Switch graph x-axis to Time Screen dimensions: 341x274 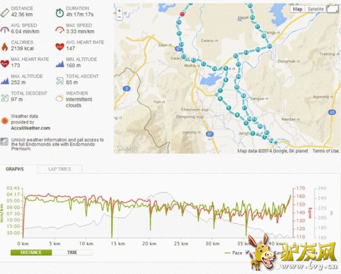(73, 252)
